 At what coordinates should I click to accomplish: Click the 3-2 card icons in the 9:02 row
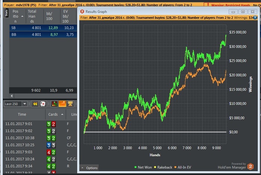coord(51,131)
